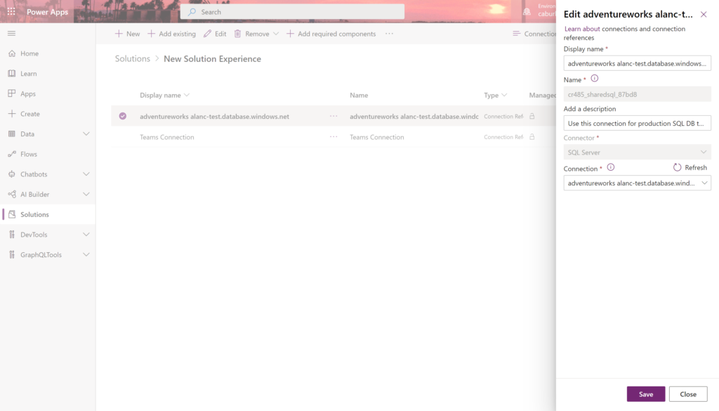Click the Save button
The height and width of the screenshot is (411, 719).
coord(645,394)
